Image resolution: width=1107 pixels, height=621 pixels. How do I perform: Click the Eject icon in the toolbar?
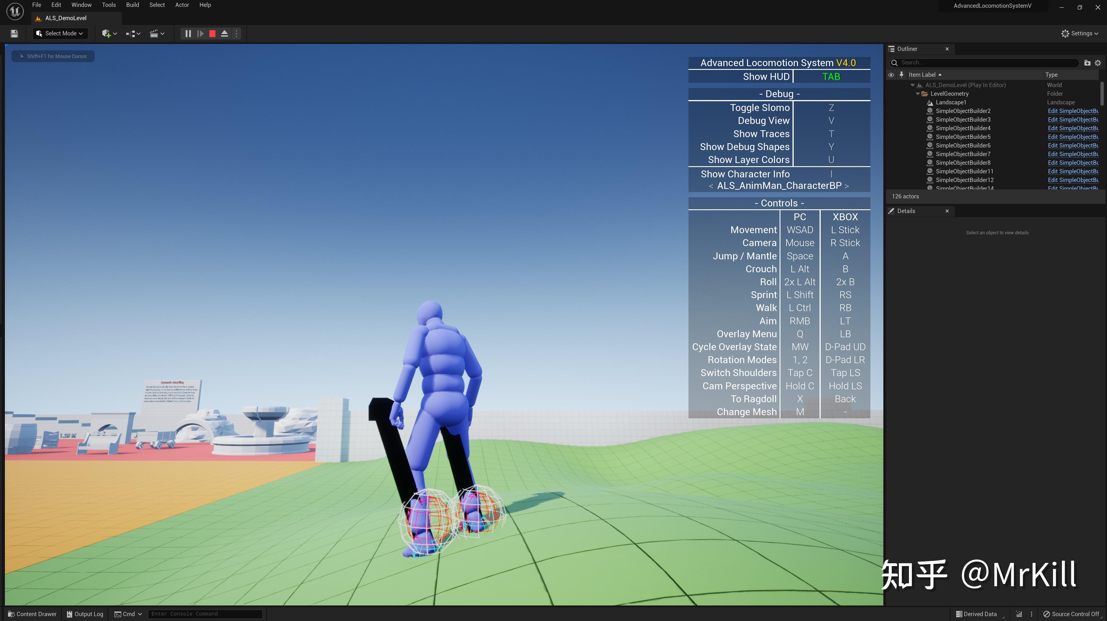click(224, 33)
